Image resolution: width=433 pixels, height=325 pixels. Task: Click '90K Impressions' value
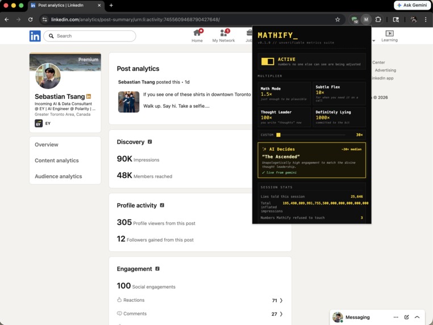pyautogui.click(x=138, y=159)
